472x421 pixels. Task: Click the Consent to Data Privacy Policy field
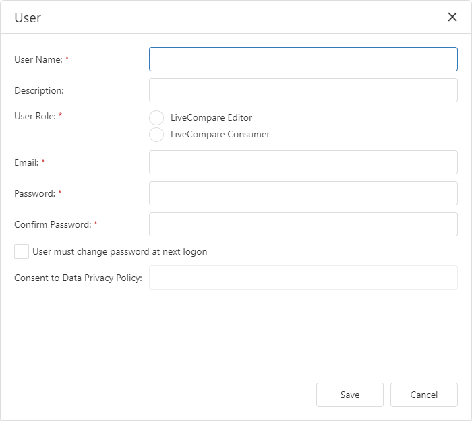click(303, 278)
